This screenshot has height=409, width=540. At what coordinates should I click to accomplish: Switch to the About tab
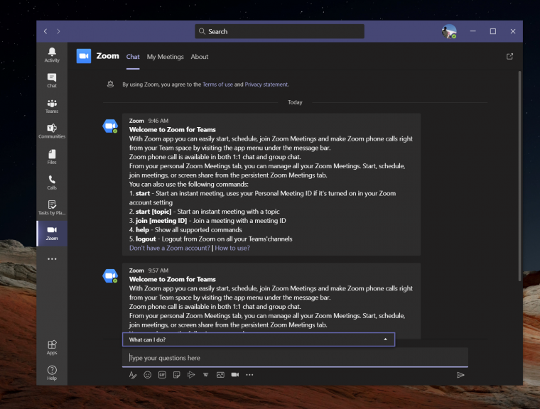coord(200,57)
